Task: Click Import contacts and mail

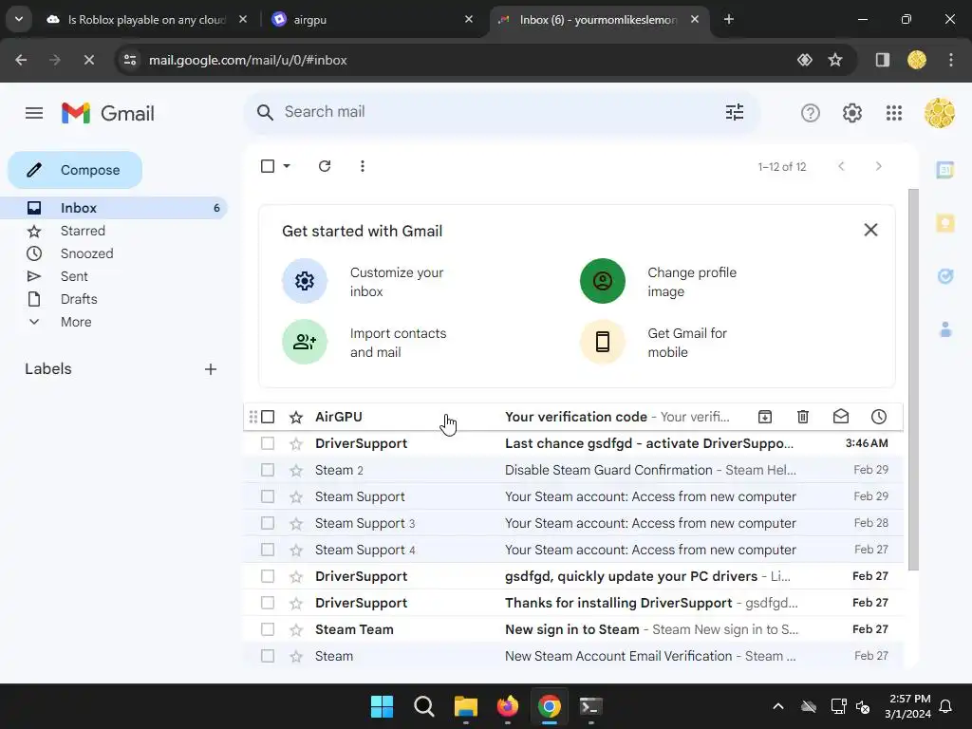Action: tap(364, 342)
